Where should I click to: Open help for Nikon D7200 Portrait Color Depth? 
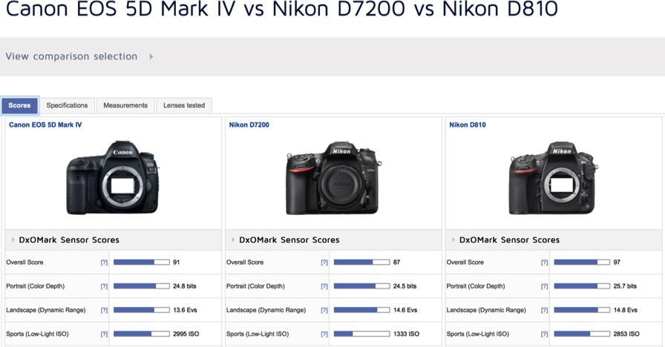pyautogui.click(x=324, y=286)
